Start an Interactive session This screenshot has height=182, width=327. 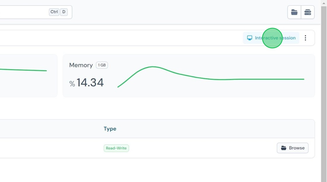coord(271,38)
